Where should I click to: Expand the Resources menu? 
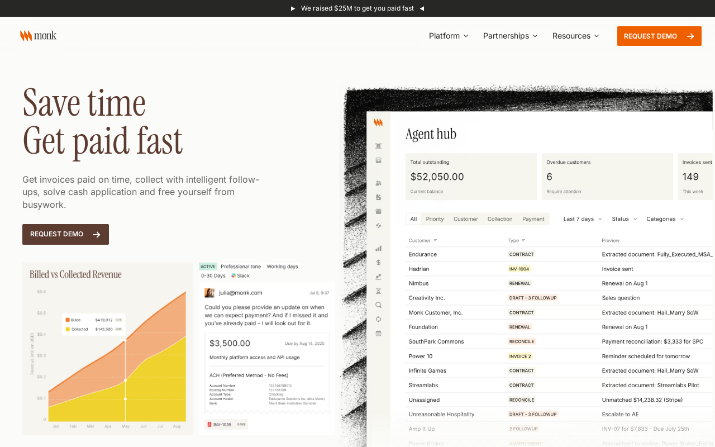(x=576, y=36)
